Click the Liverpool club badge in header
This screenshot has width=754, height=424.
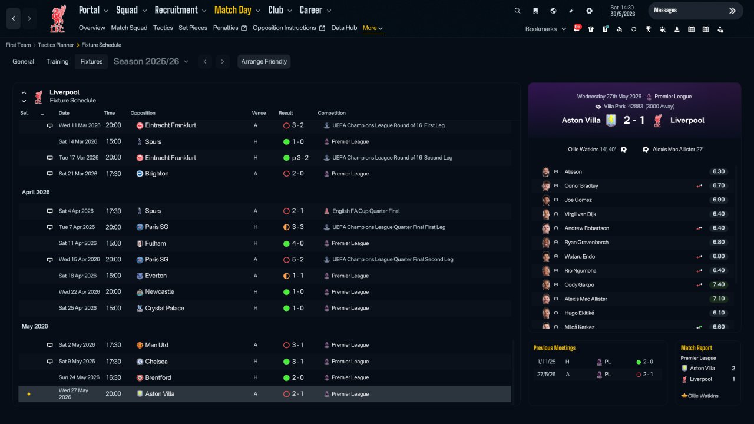pos(57,19)
